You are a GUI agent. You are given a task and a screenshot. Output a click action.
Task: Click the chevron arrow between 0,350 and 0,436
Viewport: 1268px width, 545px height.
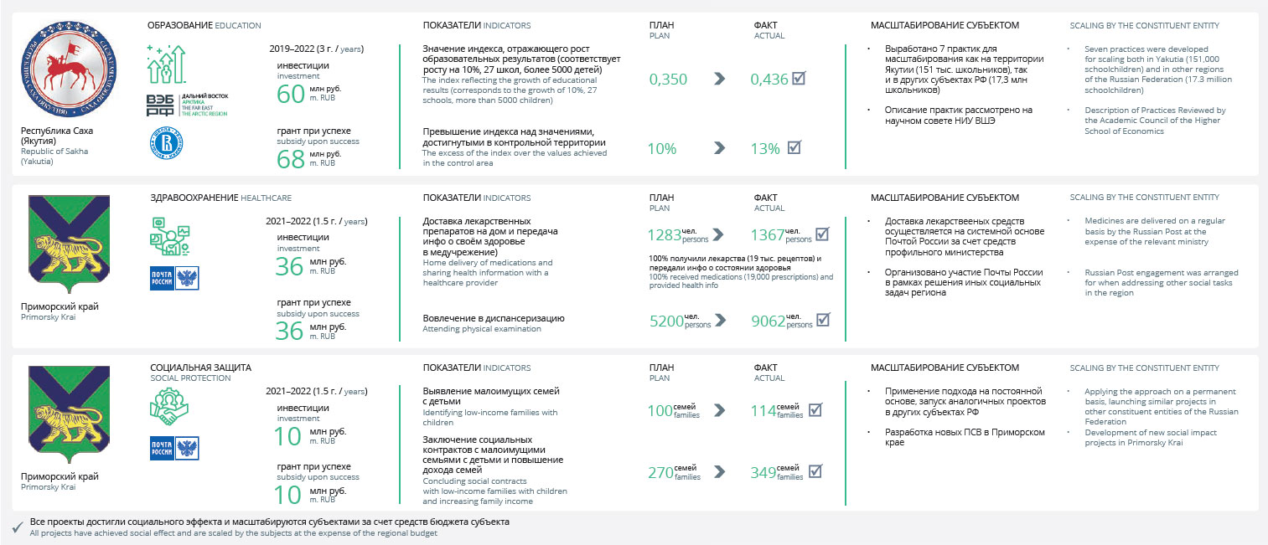[x=719, y=79]
